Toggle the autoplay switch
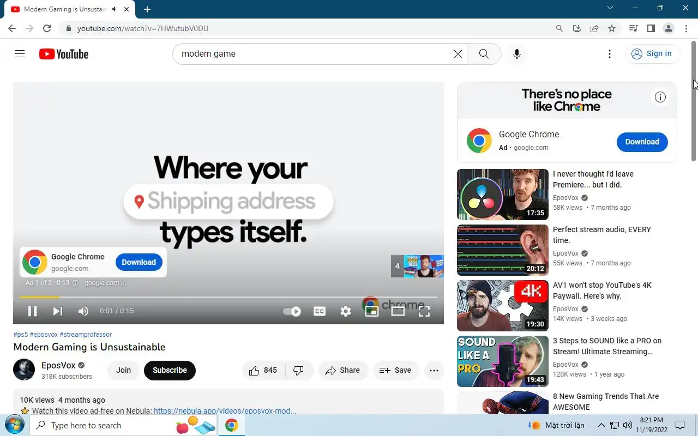Viewport: 698px width, 436px height. pos(292,311)
